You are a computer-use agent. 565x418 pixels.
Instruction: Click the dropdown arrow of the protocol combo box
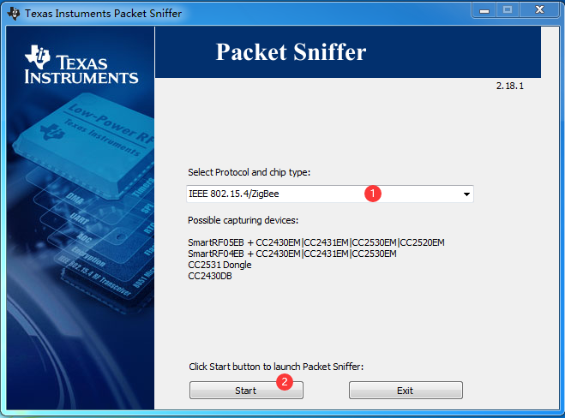[x=466, y=194]
